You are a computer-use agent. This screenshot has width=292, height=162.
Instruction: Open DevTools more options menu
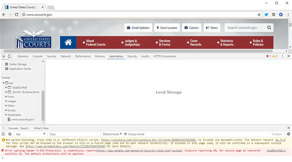[282, 56]
